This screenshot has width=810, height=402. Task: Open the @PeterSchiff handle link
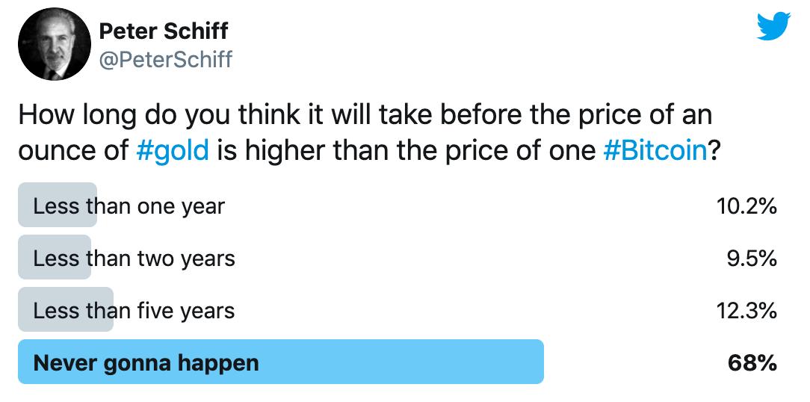point(165,60)
